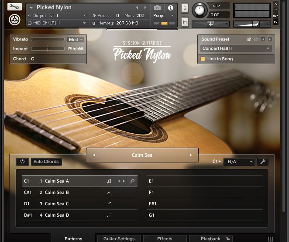Viewport: 289px width, 242px height.
Task: Open the Vibrato Med dropdown
Action: click(x=76, y=39)
